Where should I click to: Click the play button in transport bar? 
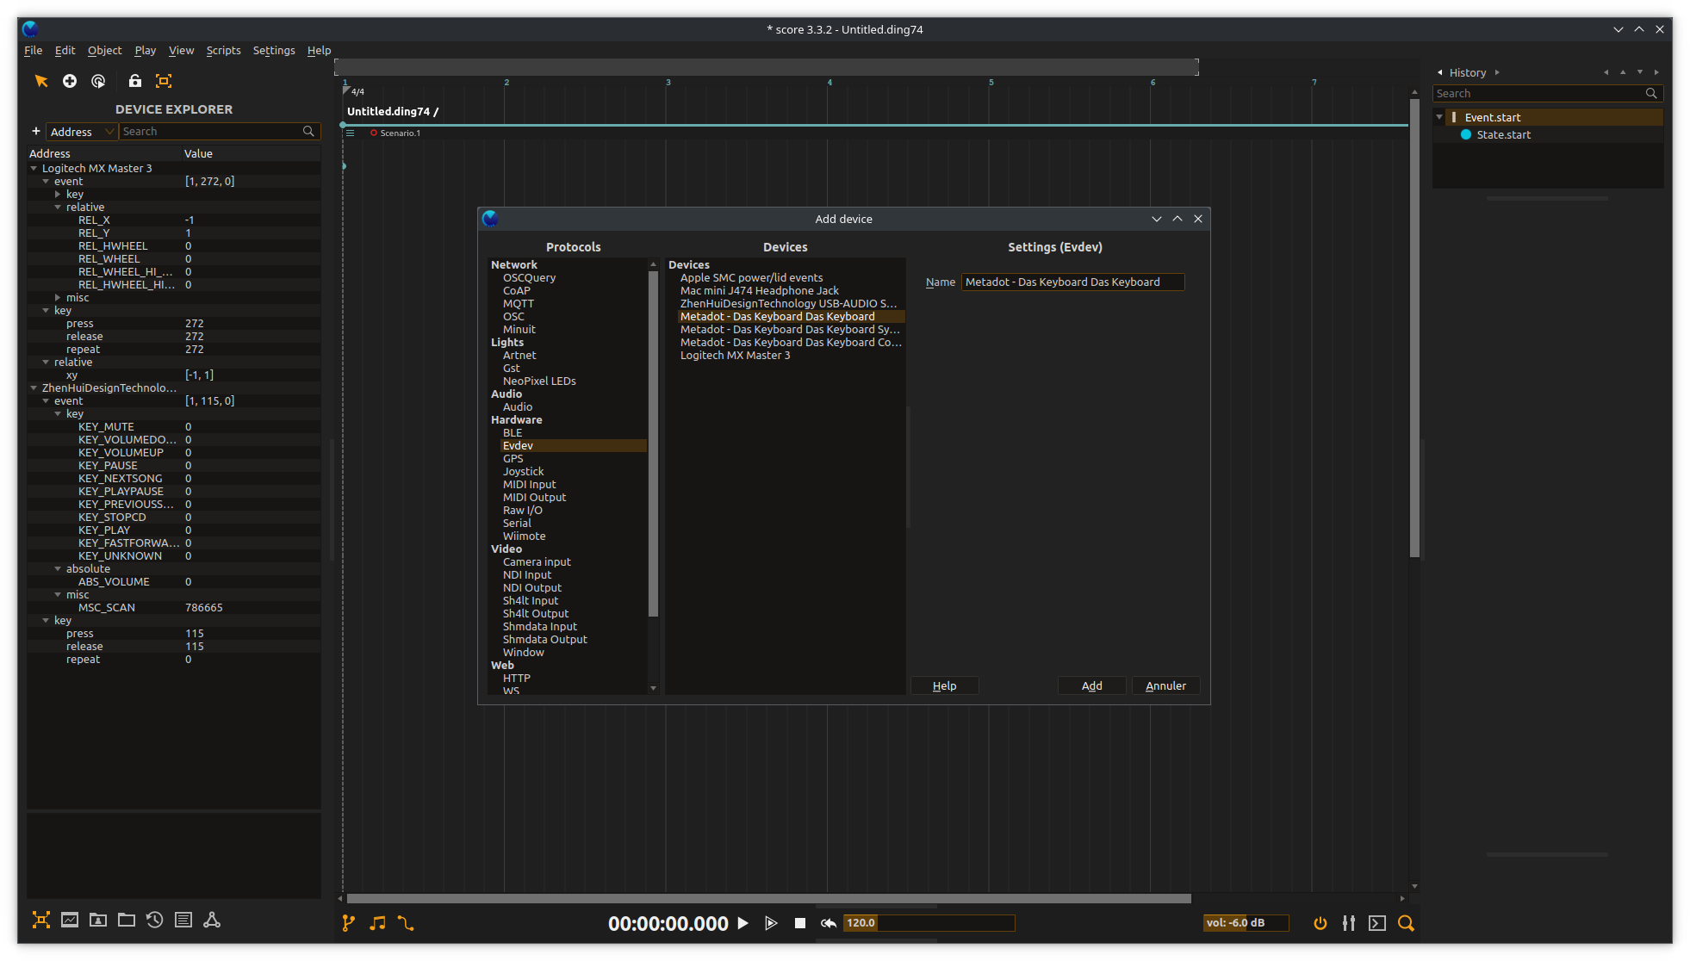point(744,923)
